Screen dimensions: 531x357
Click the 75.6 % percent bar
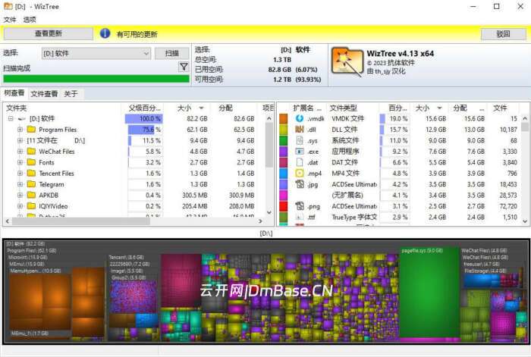click(145, 130)
